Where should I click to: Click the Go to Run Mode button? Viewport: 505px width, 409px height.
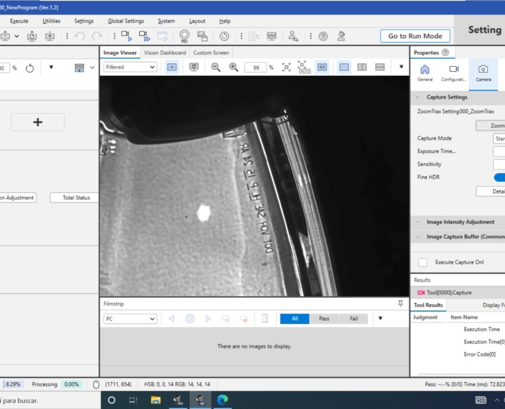[x=415, y=36]
